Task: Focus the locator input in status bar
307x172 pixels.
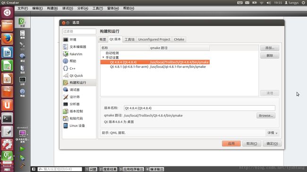Action: 60,169
